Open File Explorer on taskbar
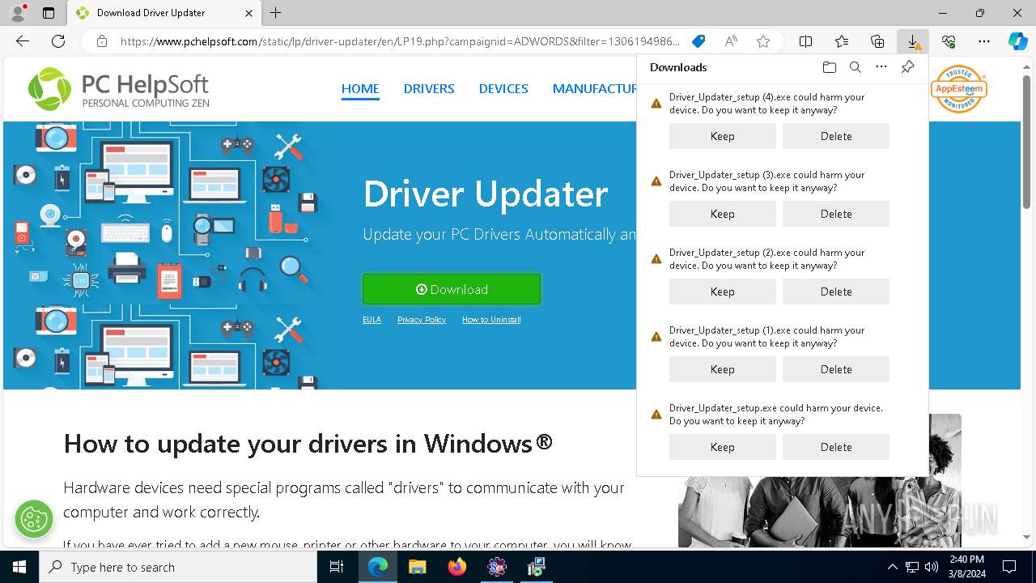This screenshot has height=583, width=1036. [417, 567]
